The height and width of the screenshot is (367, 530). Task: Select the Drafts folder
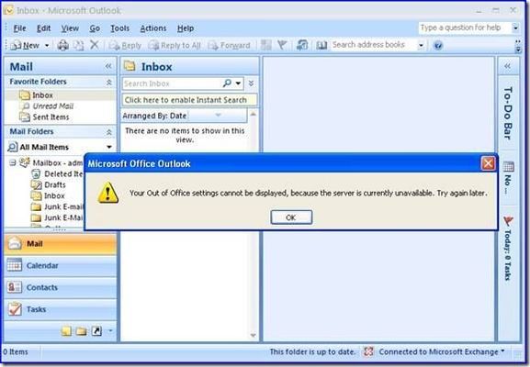49,185
